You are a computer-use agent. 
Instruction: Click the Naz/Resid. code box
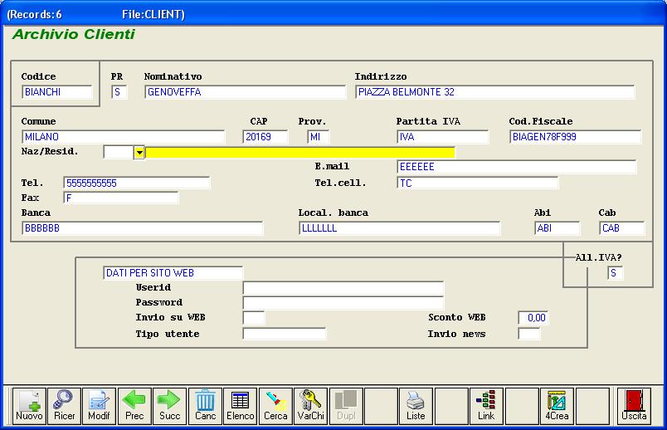119,153
